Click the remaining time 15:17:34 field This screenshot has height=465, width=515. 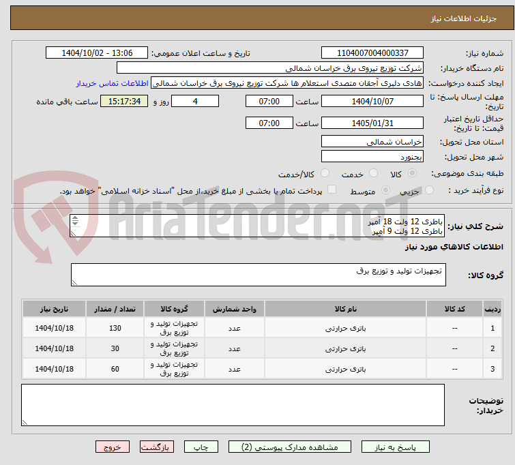point(124,101)
